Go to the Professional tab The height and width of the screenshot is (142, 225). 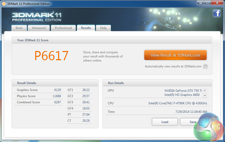(63, 28)
